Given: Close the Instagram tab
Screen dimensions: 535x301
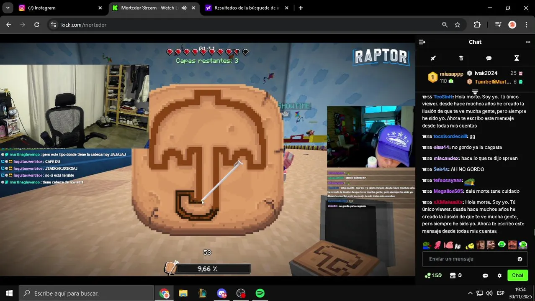Looking at the screenshot, I should 100,8.
